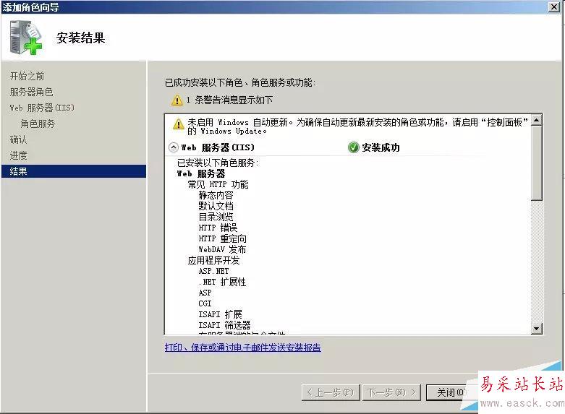Click the Web 服务器 (IIS) result header text
565x414 pixels.
[218, 147]
